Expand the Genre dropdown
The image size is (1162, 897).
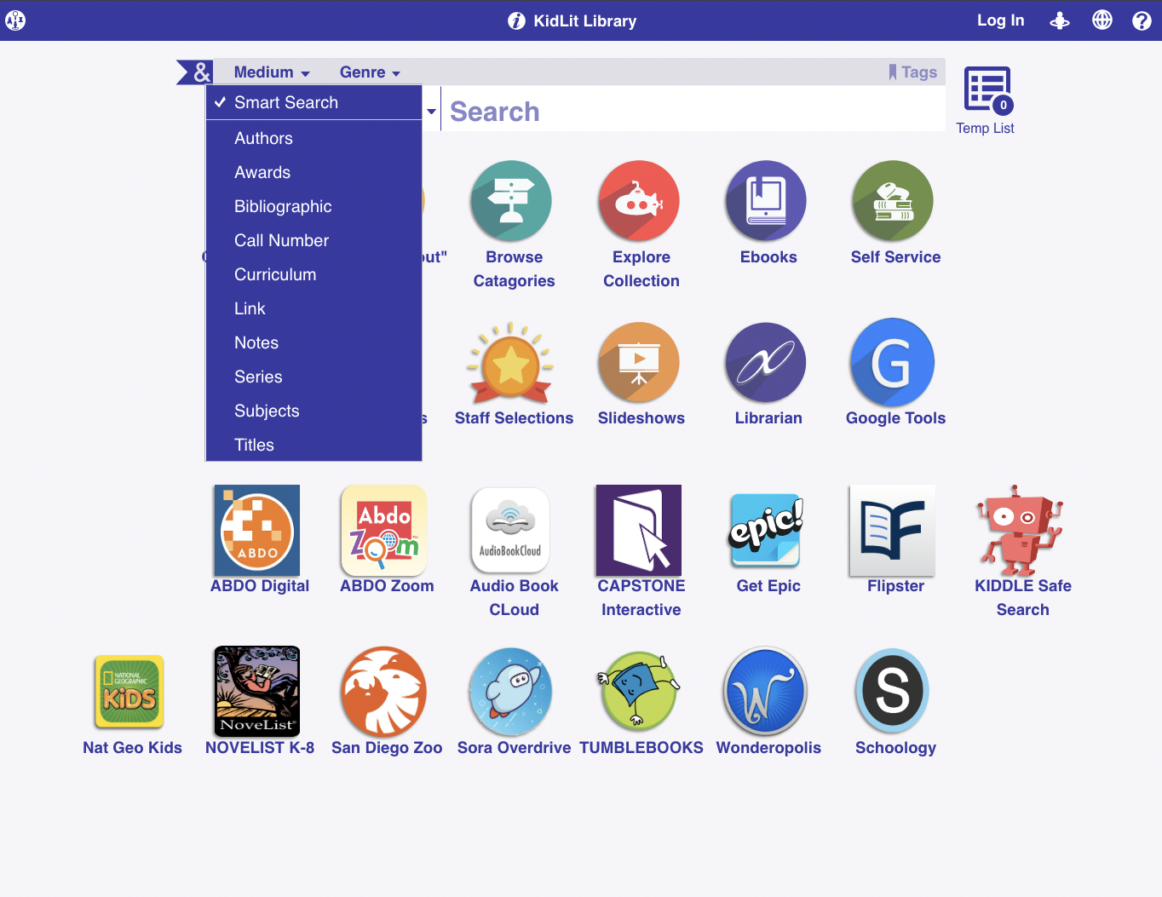370,72
